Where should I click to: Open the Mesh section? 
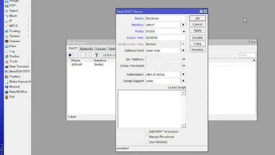pos(13,16)
